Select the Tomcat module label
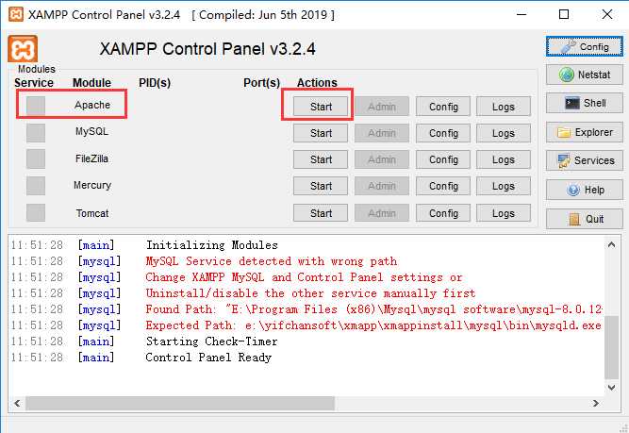This screenshot has width=629, height=433. [92, 213]
